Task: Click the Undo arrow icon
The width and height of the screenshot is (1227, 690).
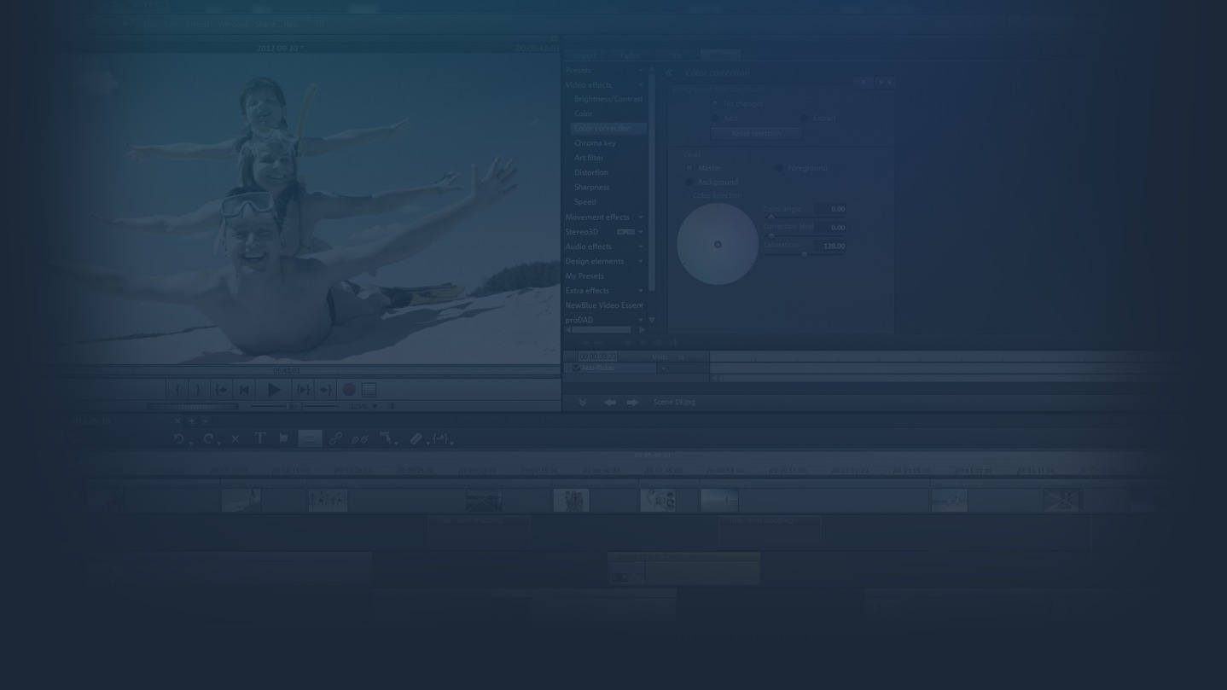Action: [178, 438]
